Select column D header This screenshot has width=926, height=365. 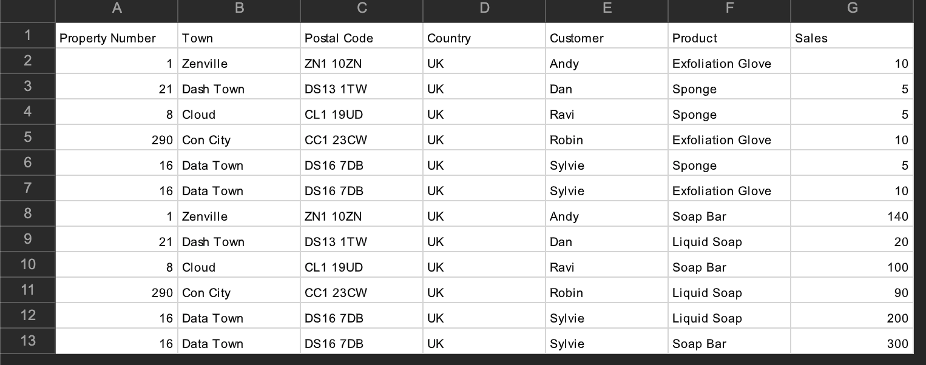click(x=484, y=8)
